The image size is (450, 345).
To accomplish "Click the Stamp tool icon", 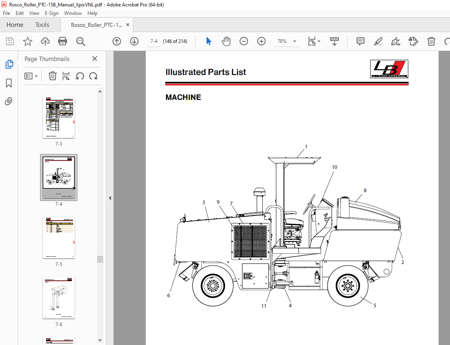I will pyautogui.click(x=413, y=41).
